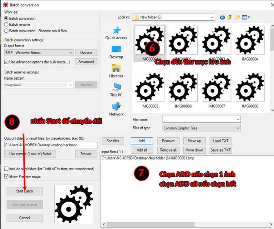Click the up one level folder icon
The width and height of the screenshot is (274, 229).
[230, 17]
